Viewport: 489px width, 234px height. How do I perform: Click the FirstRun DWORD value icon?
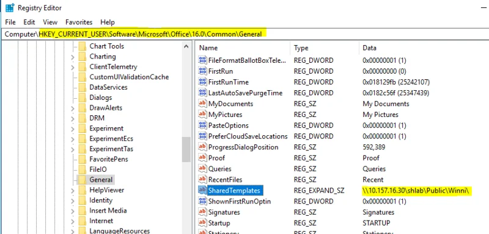202,71
